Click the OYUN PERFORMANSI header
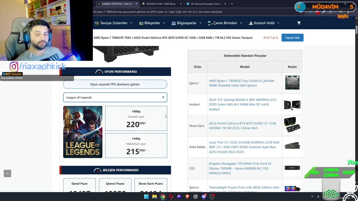This screenshot has width=358, height=201. 115,72
